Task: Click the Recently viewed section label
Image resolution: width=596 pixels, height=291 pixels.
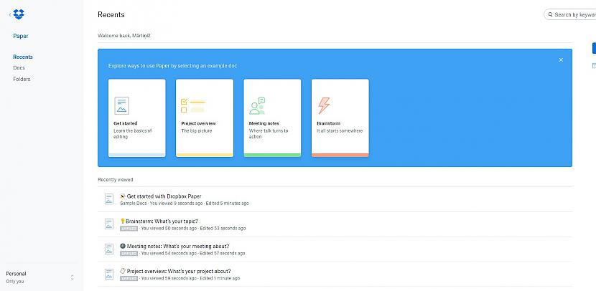Action: point(115,180)
